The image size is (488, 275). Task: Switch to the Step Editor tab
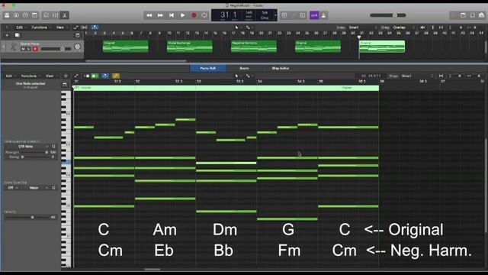point(281,68)
